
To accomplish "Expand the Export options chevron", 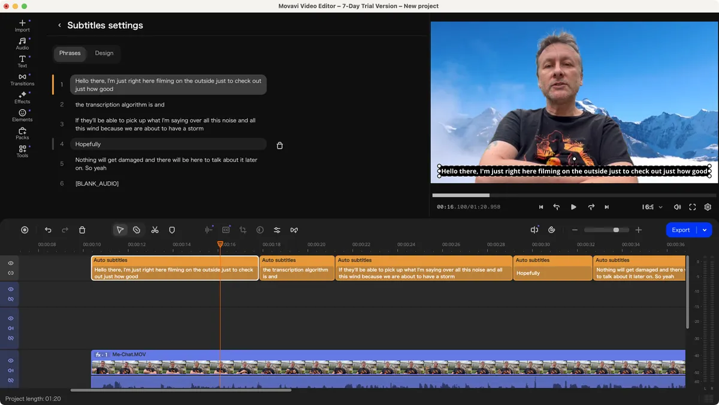I will tap(705, 229).
